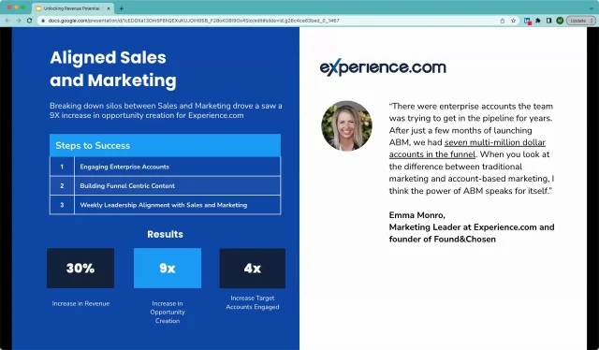Reload the page
Screen dimensions: 599x350
click(29, 21)
